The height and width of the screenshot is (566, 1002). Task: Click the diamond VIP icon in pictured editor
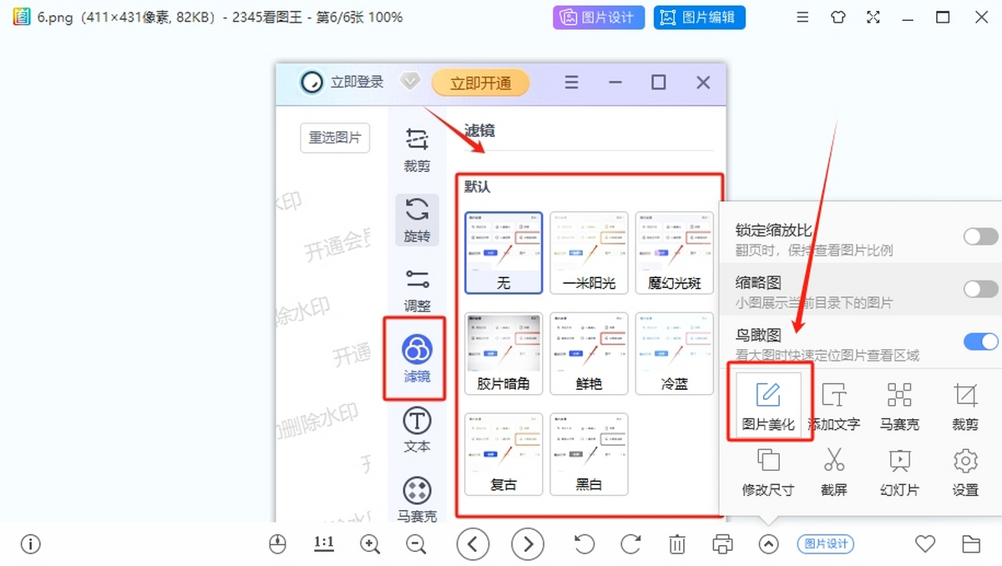[409, 82]
